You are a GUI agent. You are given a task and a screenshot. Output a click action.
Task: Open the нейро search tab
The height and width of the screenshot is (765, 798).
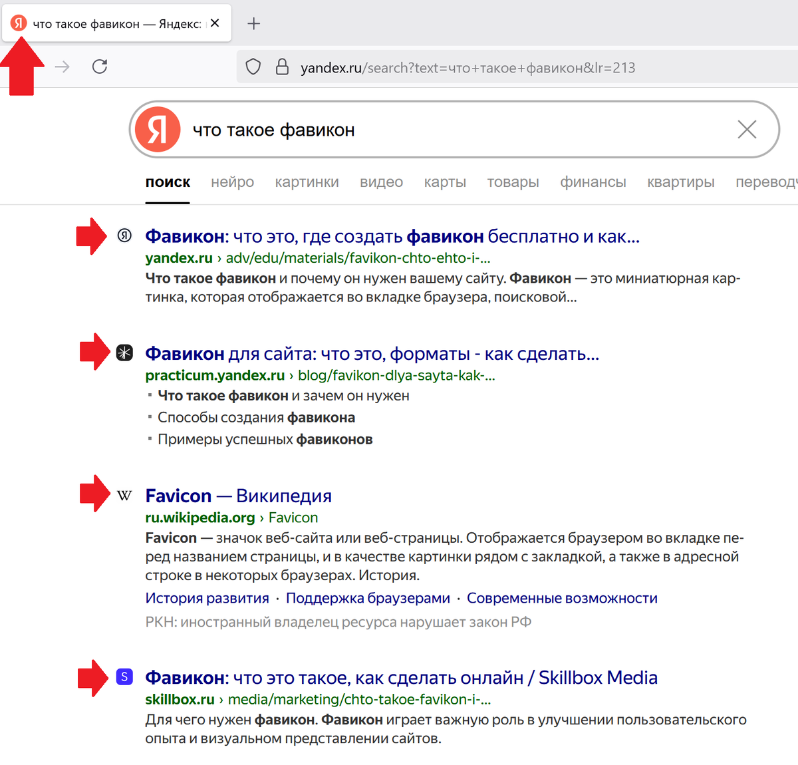(231, 182)
